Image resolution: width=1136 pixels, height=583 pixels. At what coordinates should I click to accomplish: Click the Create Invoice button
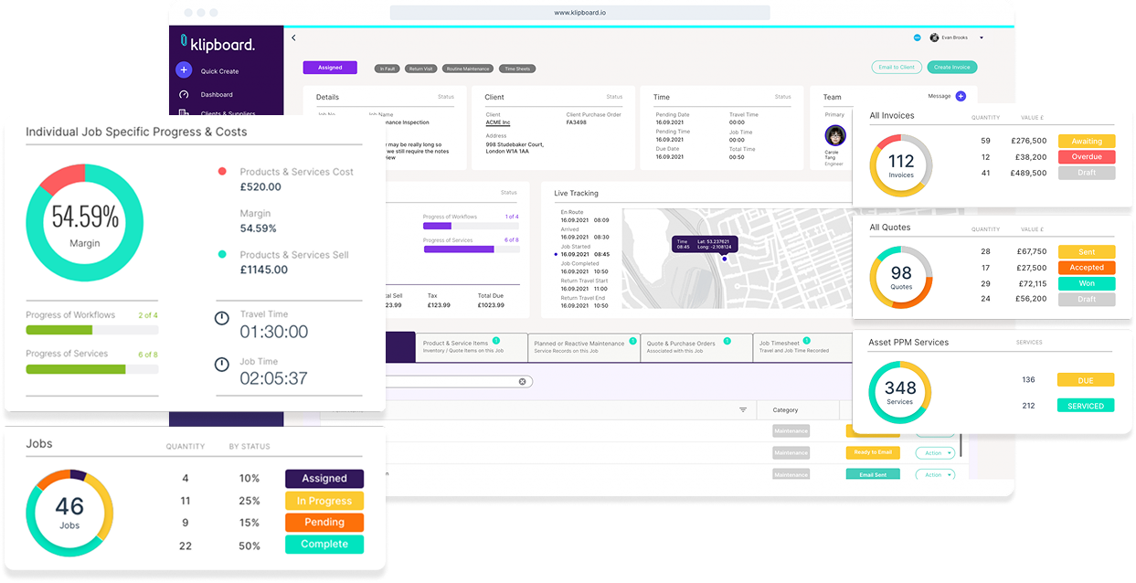tap(952, 67)
